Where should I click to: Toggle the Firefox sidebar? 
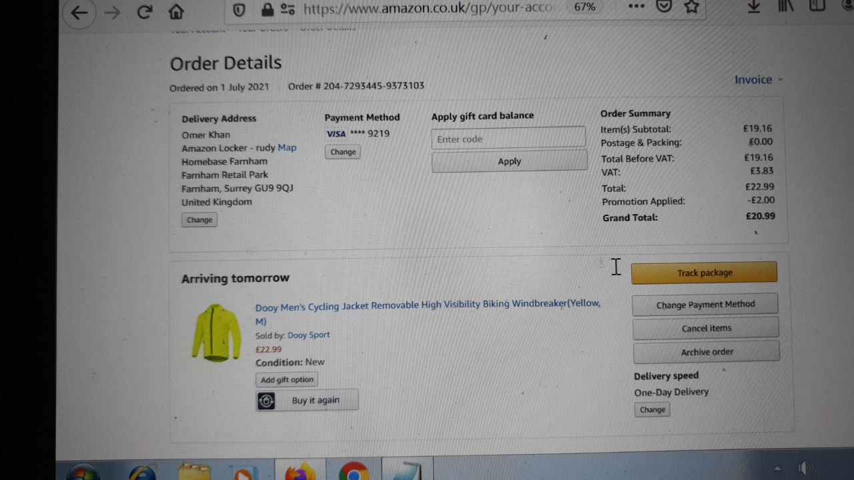(x=817, y=6)
